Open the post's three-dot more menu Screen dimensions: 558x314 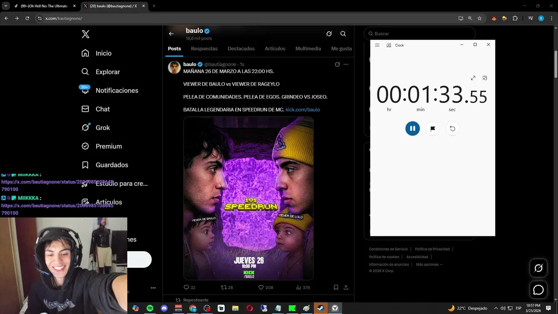(346, 64)
